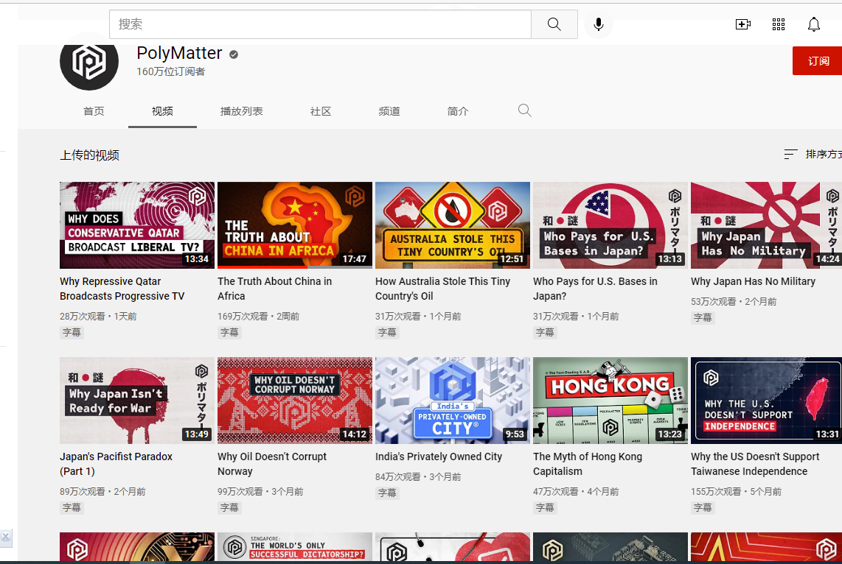Click 84万次观看 · 3个月前 metadata text
The width and height of the screenshot is (842, 564).
point(418,477)
